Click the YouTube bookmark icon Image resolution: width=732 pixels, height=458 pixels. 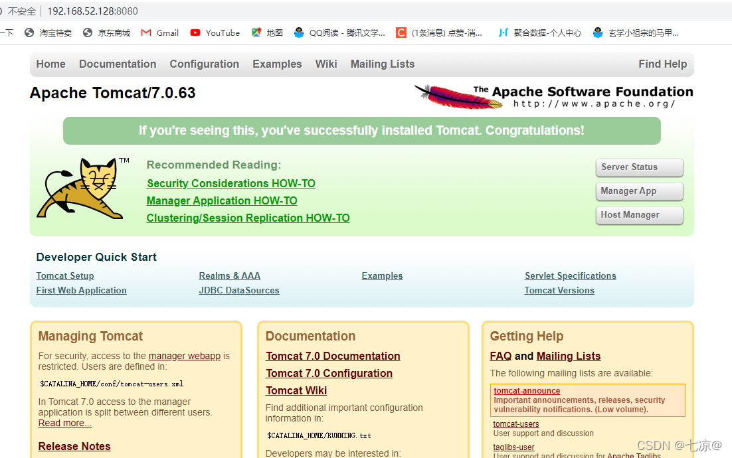195,33
